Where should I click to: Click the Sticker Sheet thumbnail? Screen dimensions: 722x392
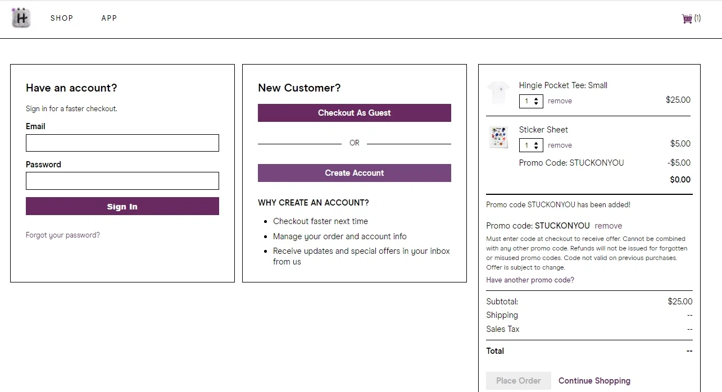tap(498, 138)
